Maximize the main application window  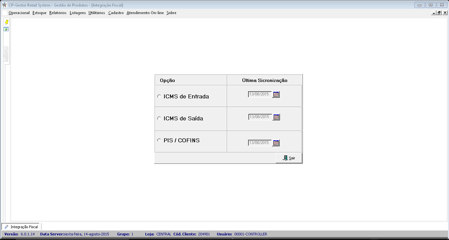[x=431, y=5]
